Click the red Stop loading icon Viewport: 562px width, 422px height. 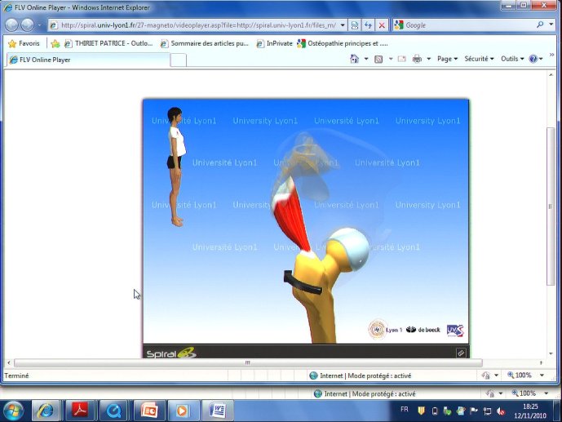click(x=382, y=25)
